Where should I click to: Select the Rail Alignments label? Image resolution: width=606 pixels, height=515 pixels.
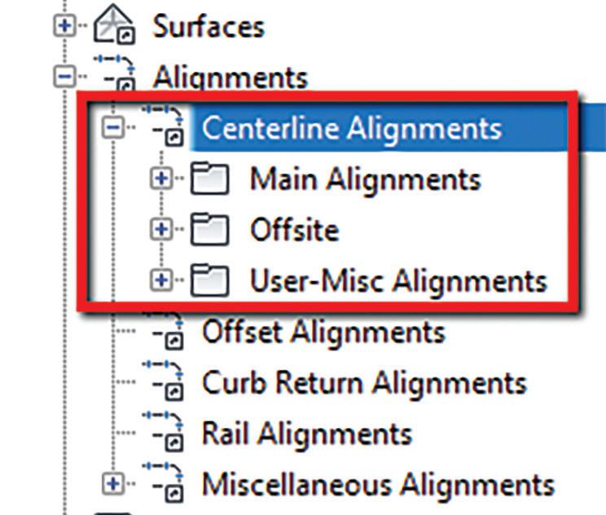click(x=307, y=434)
